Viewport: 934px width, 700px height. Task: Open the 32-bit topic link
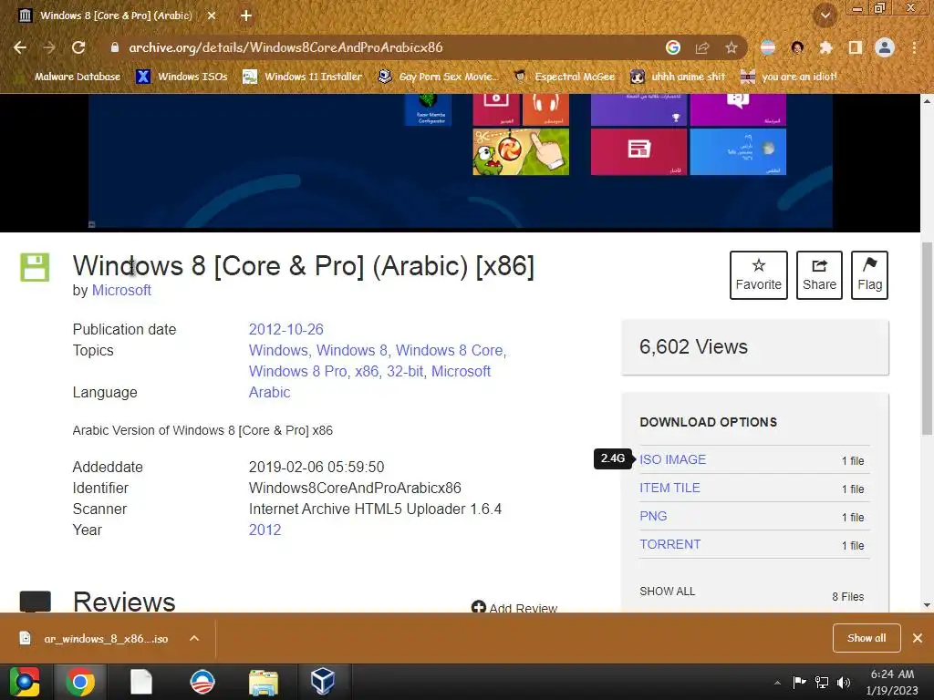coord(404,372)
